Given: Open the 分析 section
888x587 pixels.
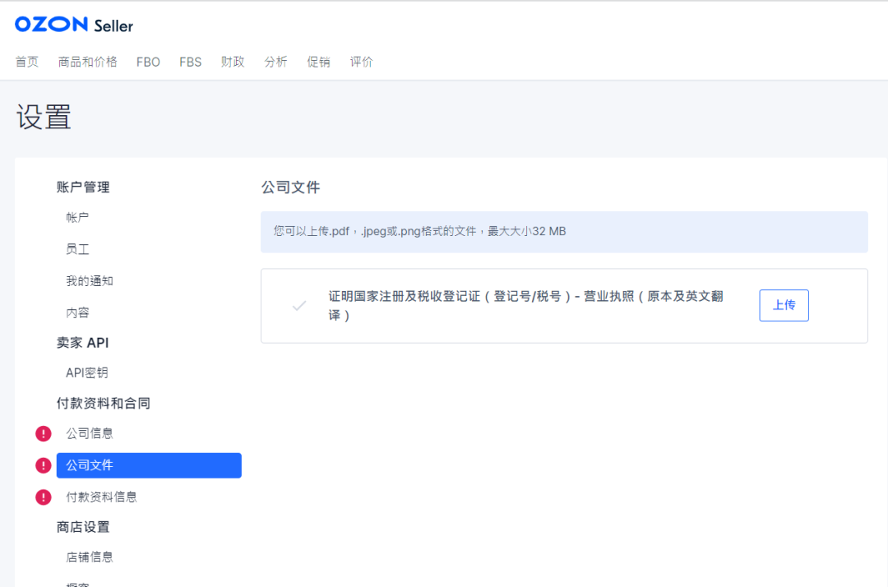Looking at the screenshot, I should coord(275,61).
